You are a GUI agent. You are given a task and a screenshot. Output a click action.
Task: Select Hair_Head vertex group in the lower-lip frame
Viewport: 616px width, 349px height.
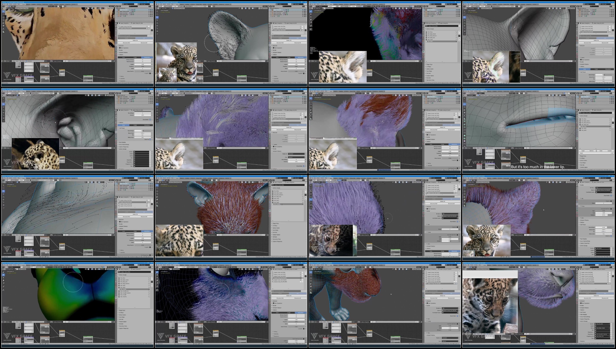595,126
